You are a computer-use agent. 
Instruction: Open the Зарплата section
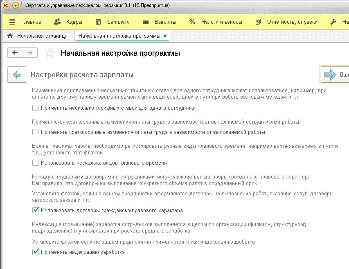point(118,22)
